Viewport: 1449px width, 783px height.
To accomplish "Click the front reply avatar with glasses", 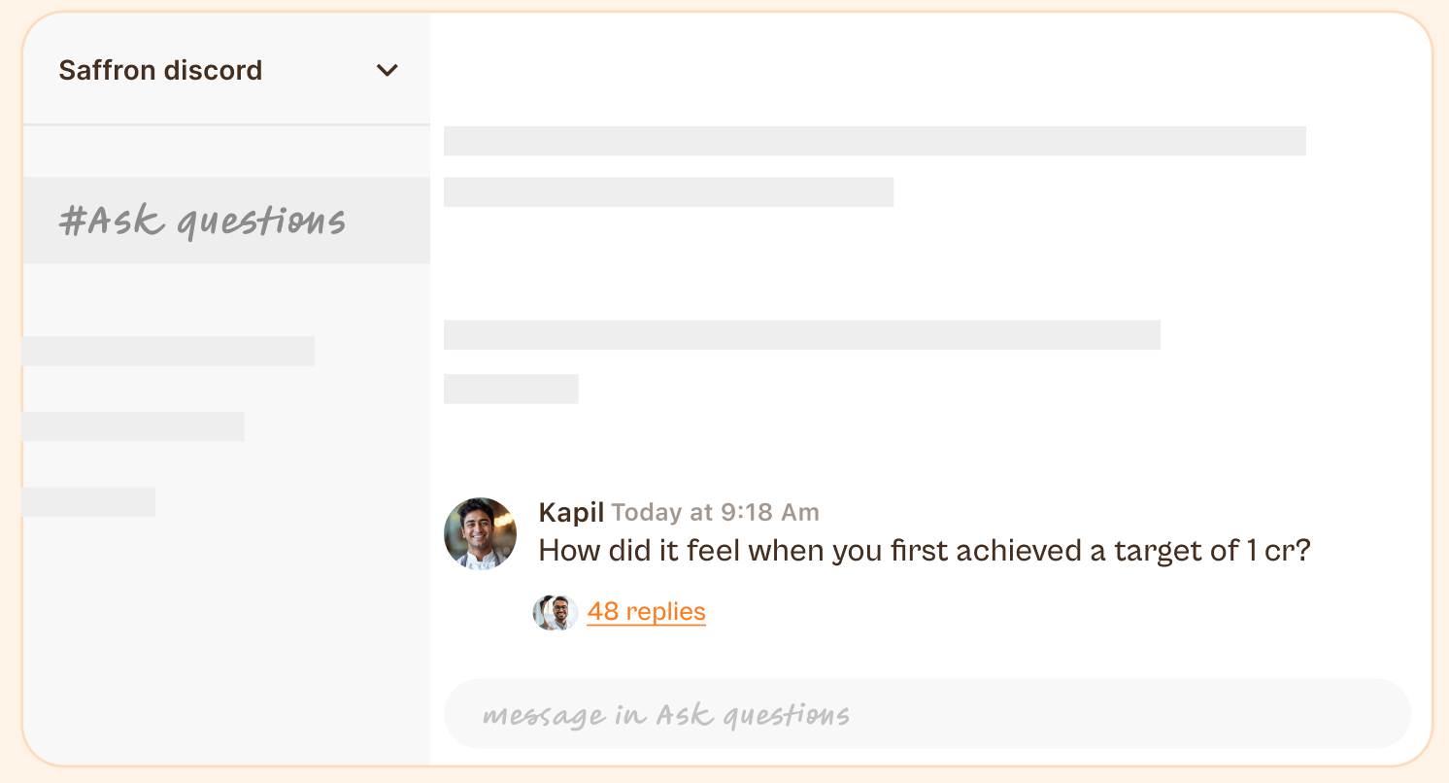I will (561, 612).
